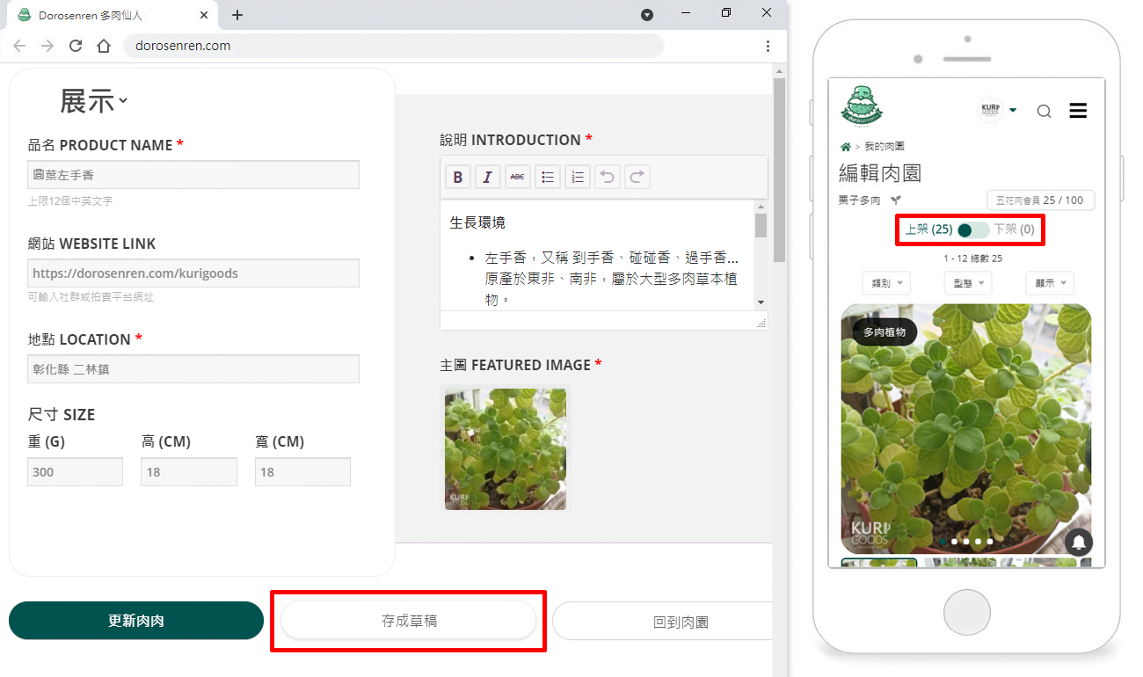Insert a numbered list in the editor

click(578, 177)
